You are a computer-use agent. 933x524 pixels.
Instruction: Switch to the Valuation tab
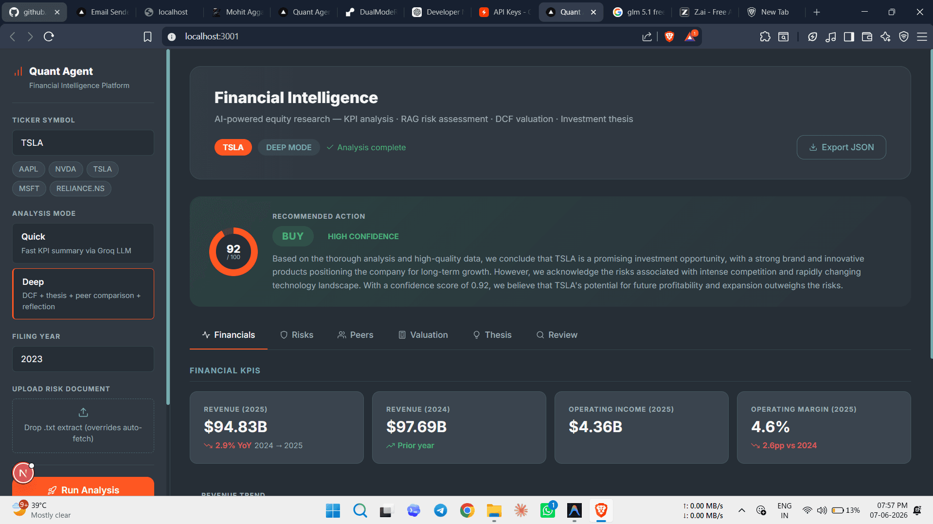tap(423, 335)
